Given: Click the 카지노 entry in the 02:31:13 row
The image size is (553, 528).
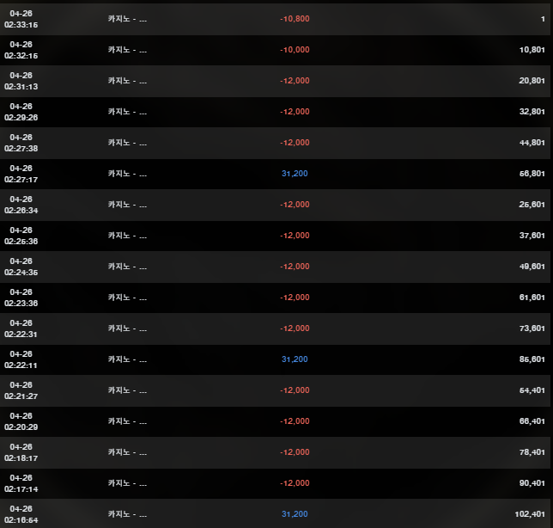Looking at the screenshot, I should click(127, 81).
